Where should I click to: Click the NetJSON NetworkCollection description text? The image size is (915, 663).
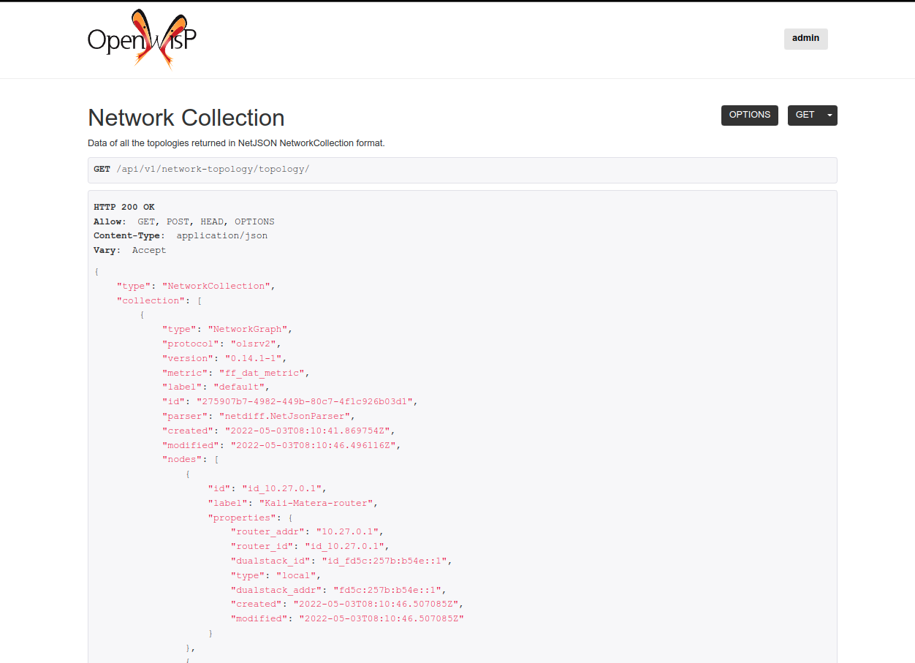[x=236, y=143]
